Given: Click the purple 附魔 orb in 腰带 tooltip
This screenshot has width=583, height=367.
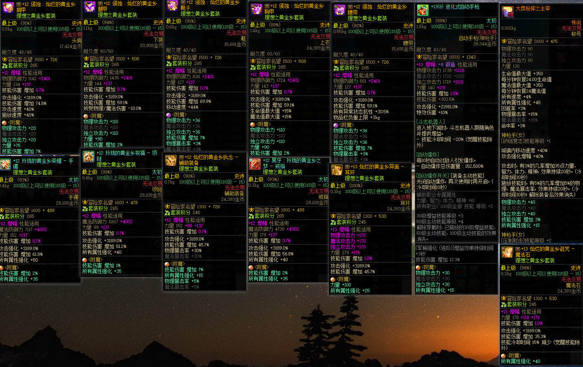Looking at the screenshot, I should click(x=336, y=125).
